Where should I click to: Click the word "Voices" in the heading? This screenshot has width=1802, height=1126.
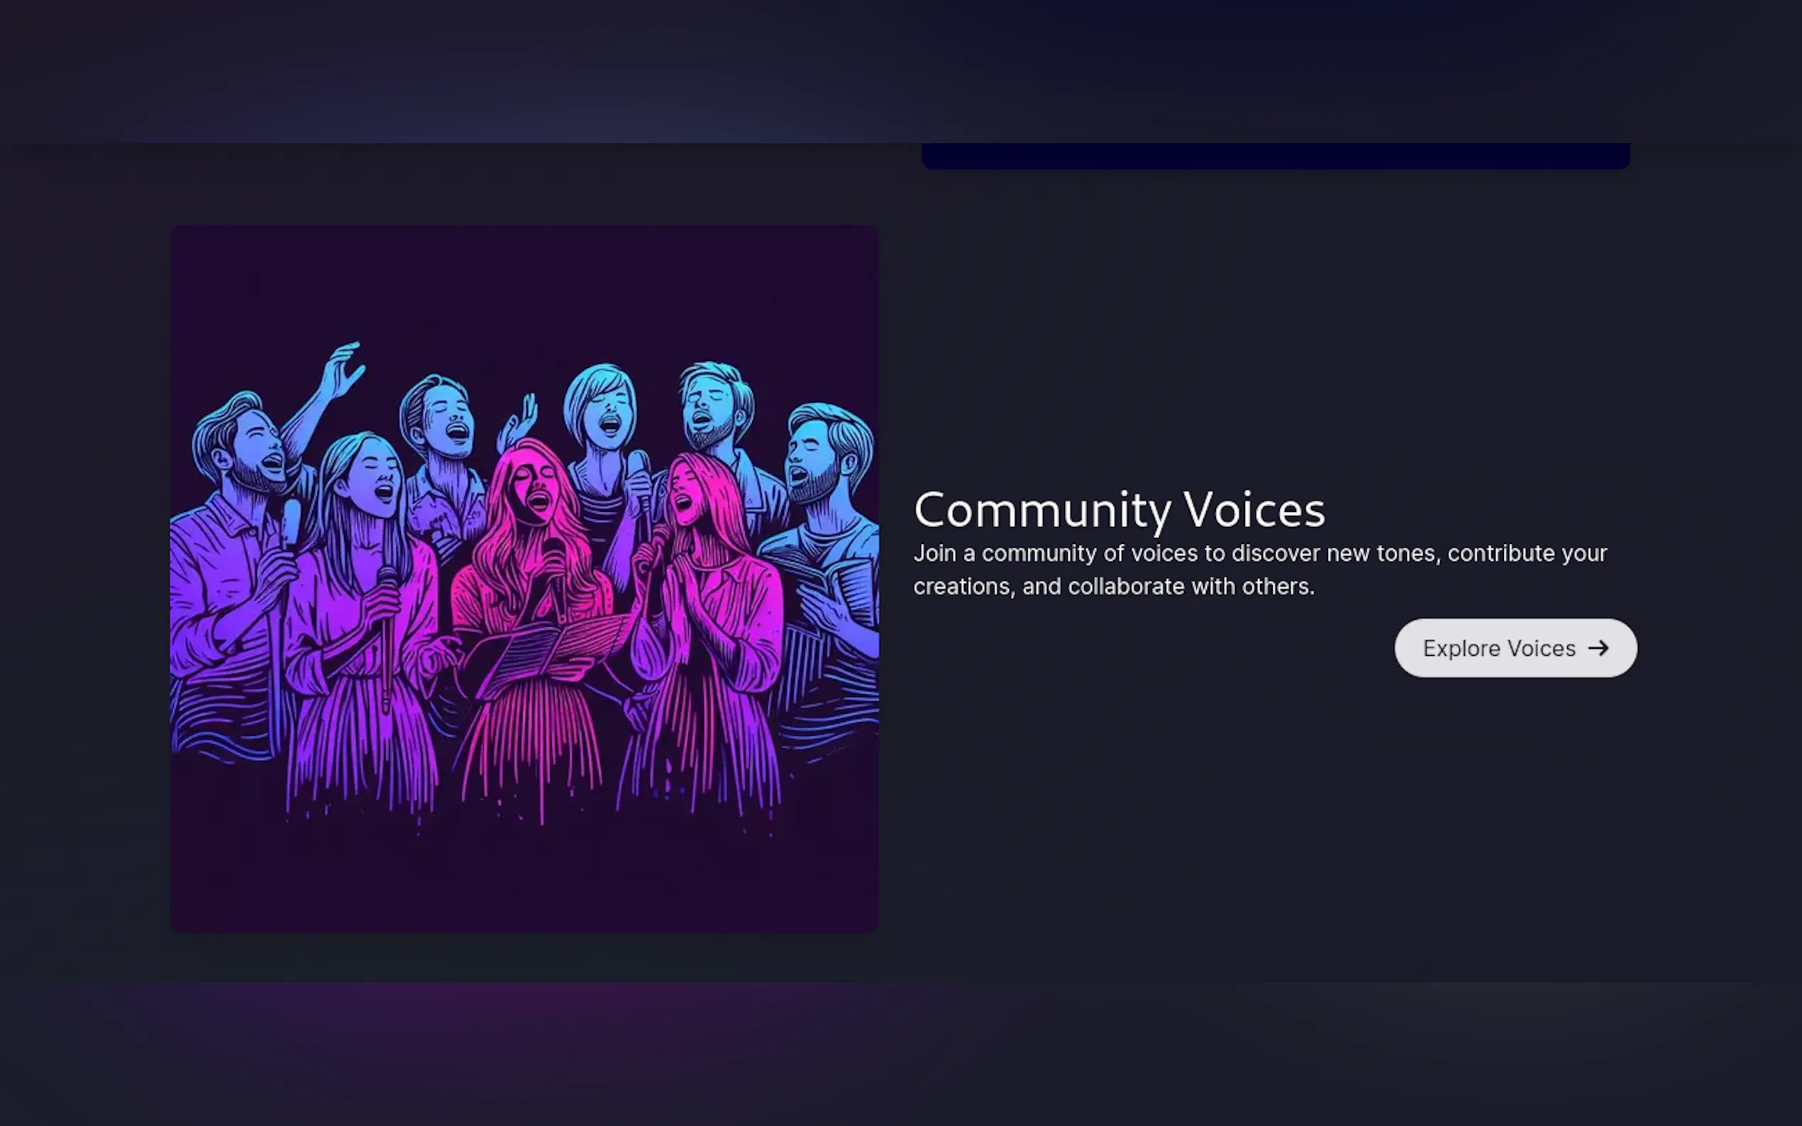[1254, 510]
